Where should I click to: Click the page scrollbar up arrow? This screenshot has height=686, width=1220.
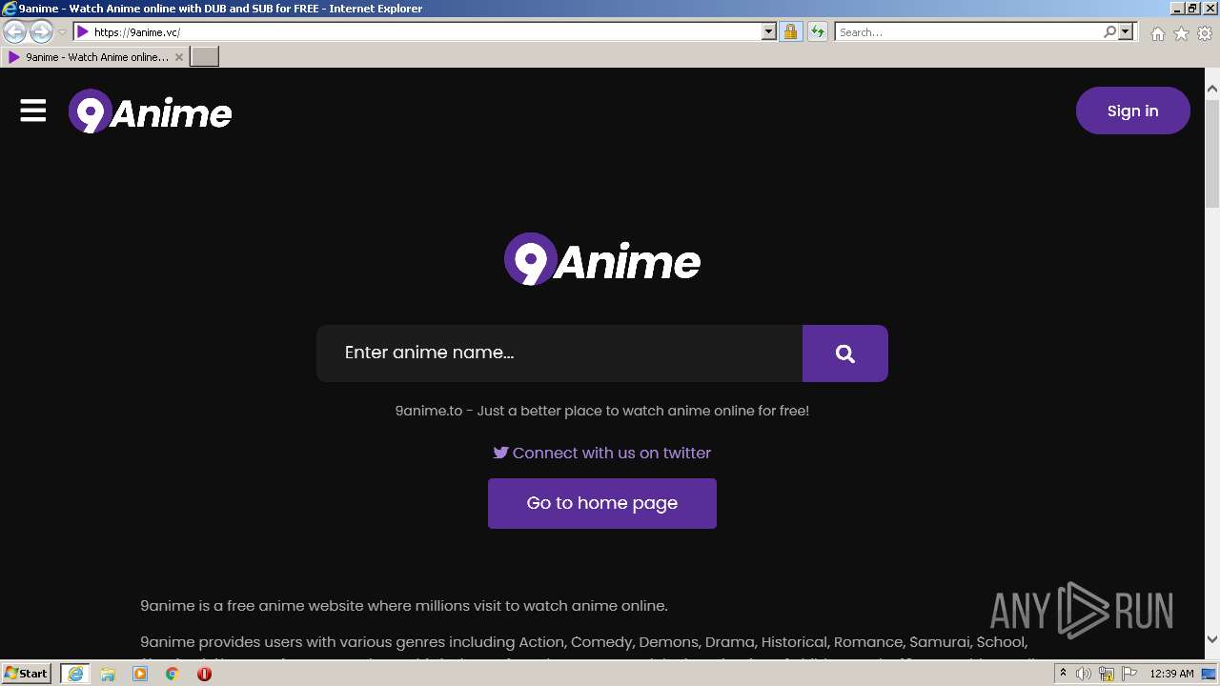[1212, 89]
